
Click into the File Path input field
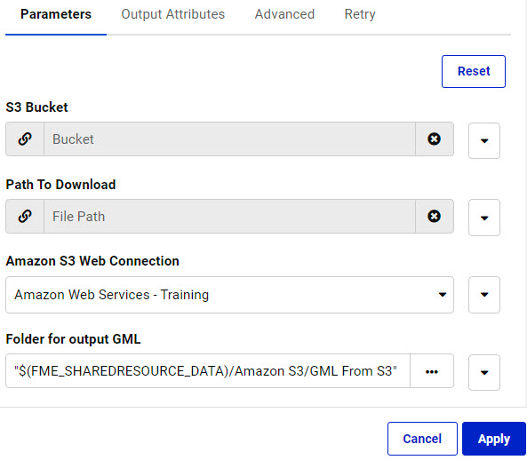229,216
